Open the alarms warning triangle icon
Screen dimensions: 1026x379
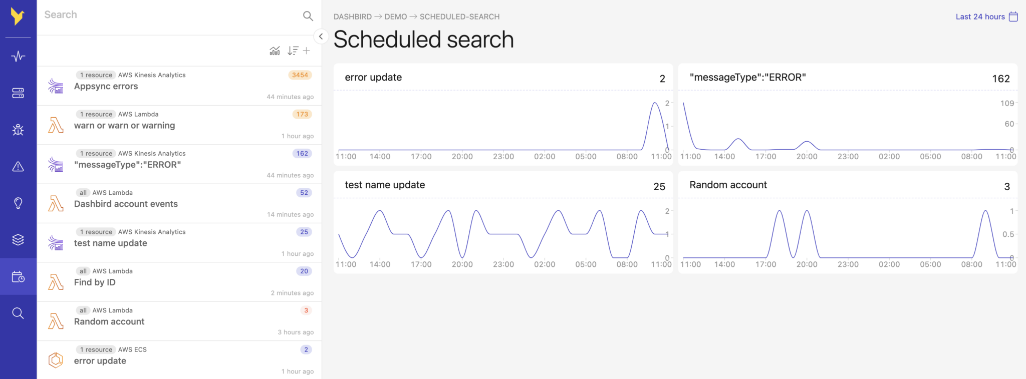click(x=18, y=166)
